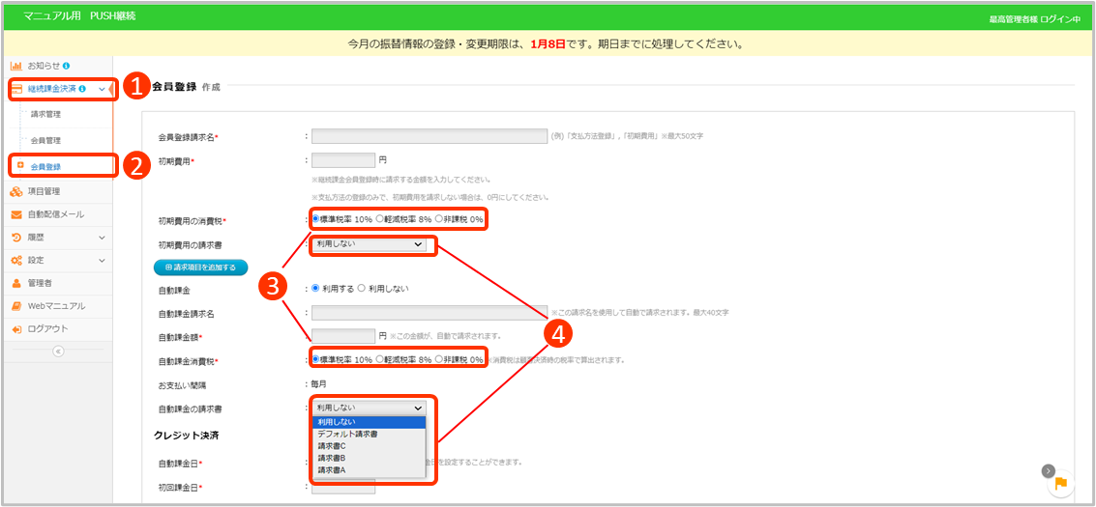Open the 初期費用の請求書 dropdown
This screenshot has height=507, width=1096.
[370, 244]
